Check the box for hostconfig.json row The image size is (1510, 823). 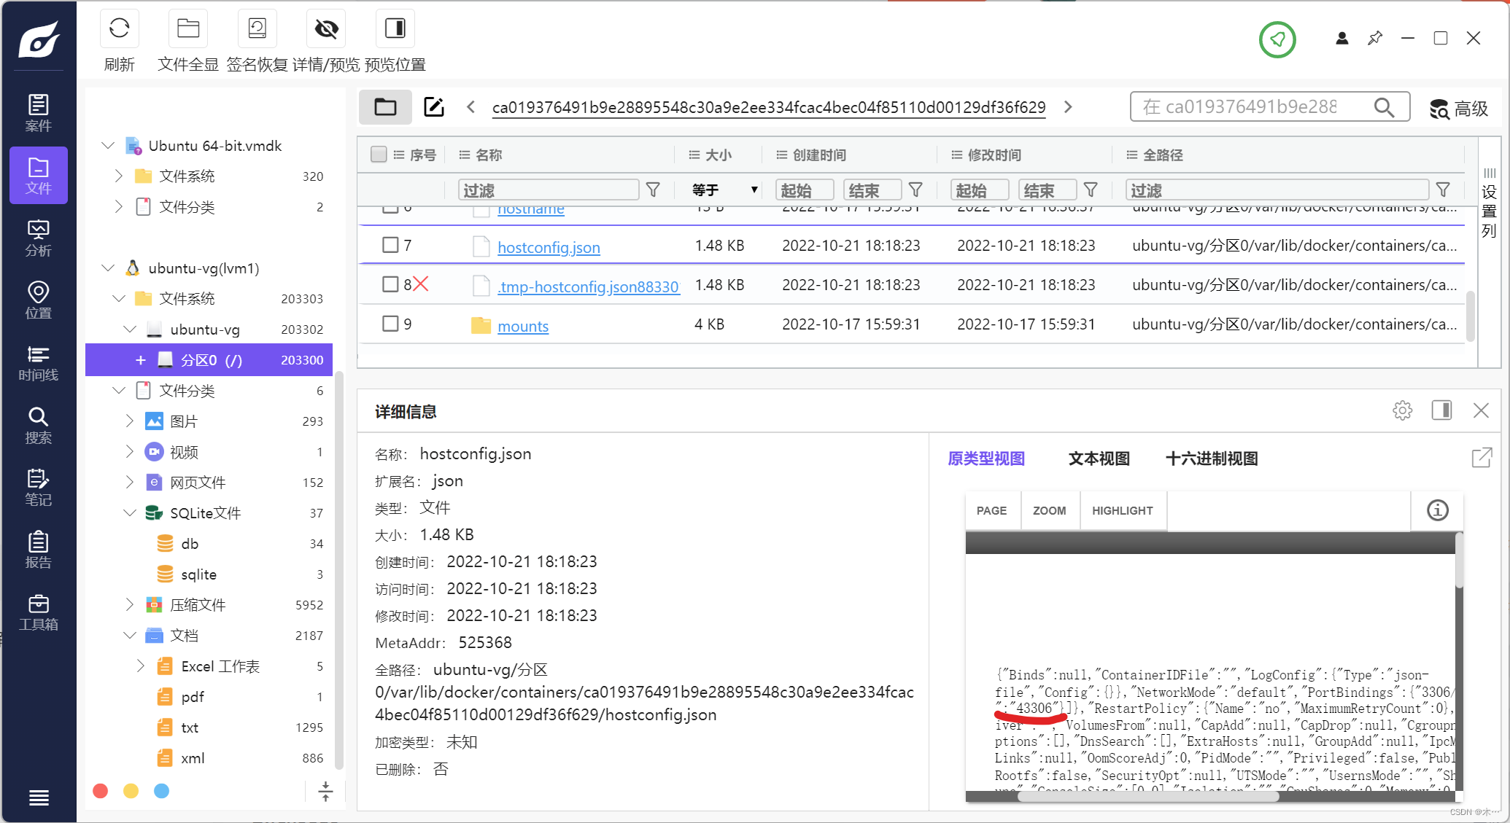[390, 245]
